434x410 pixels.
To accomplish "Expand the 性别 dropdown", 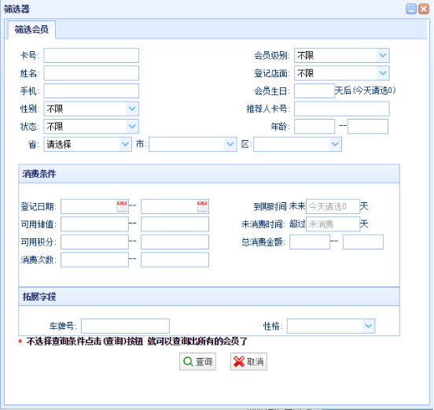I will (132, 109).
